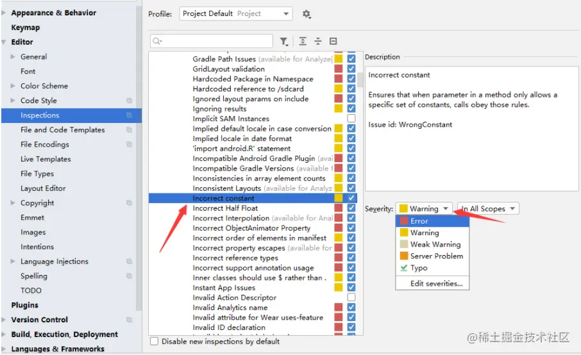
Task: Focus the inspections search field
Action: pos(212,41)
